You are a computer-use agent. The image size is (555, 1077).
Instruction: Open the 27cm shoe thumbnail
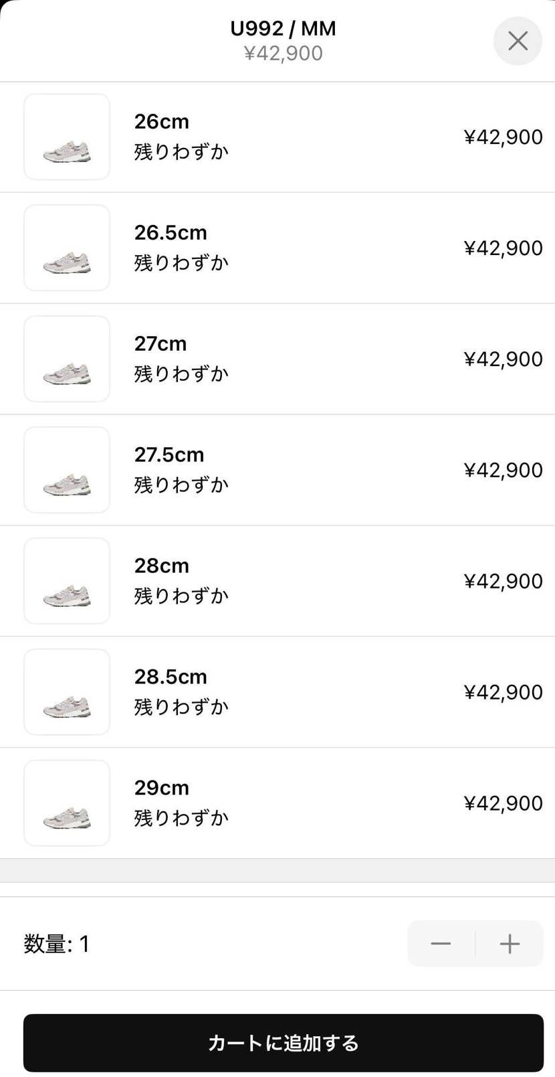(x=67, y=359)
